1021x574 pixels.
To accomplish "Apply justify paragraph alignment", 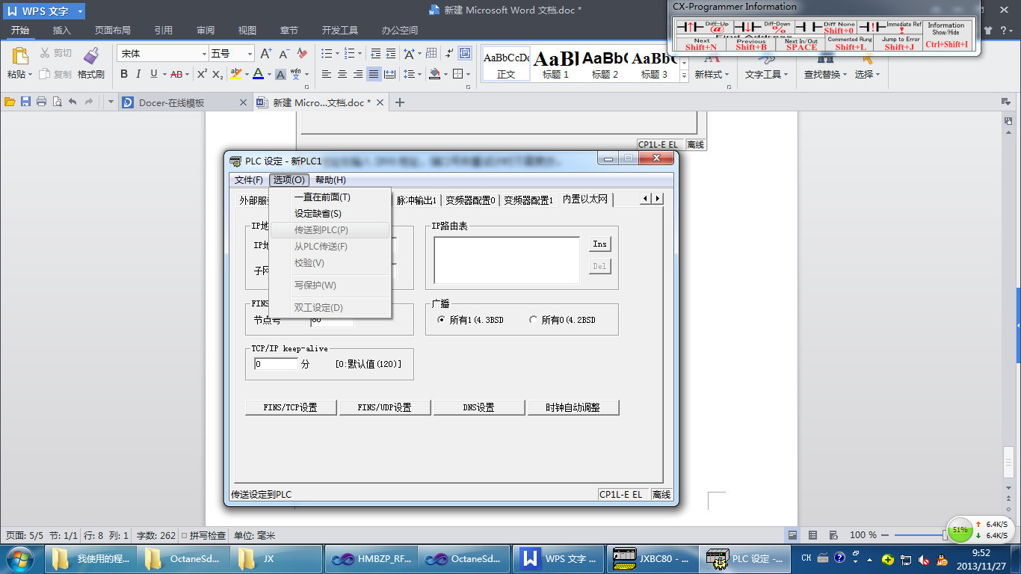I will click(x=374, y=74).
